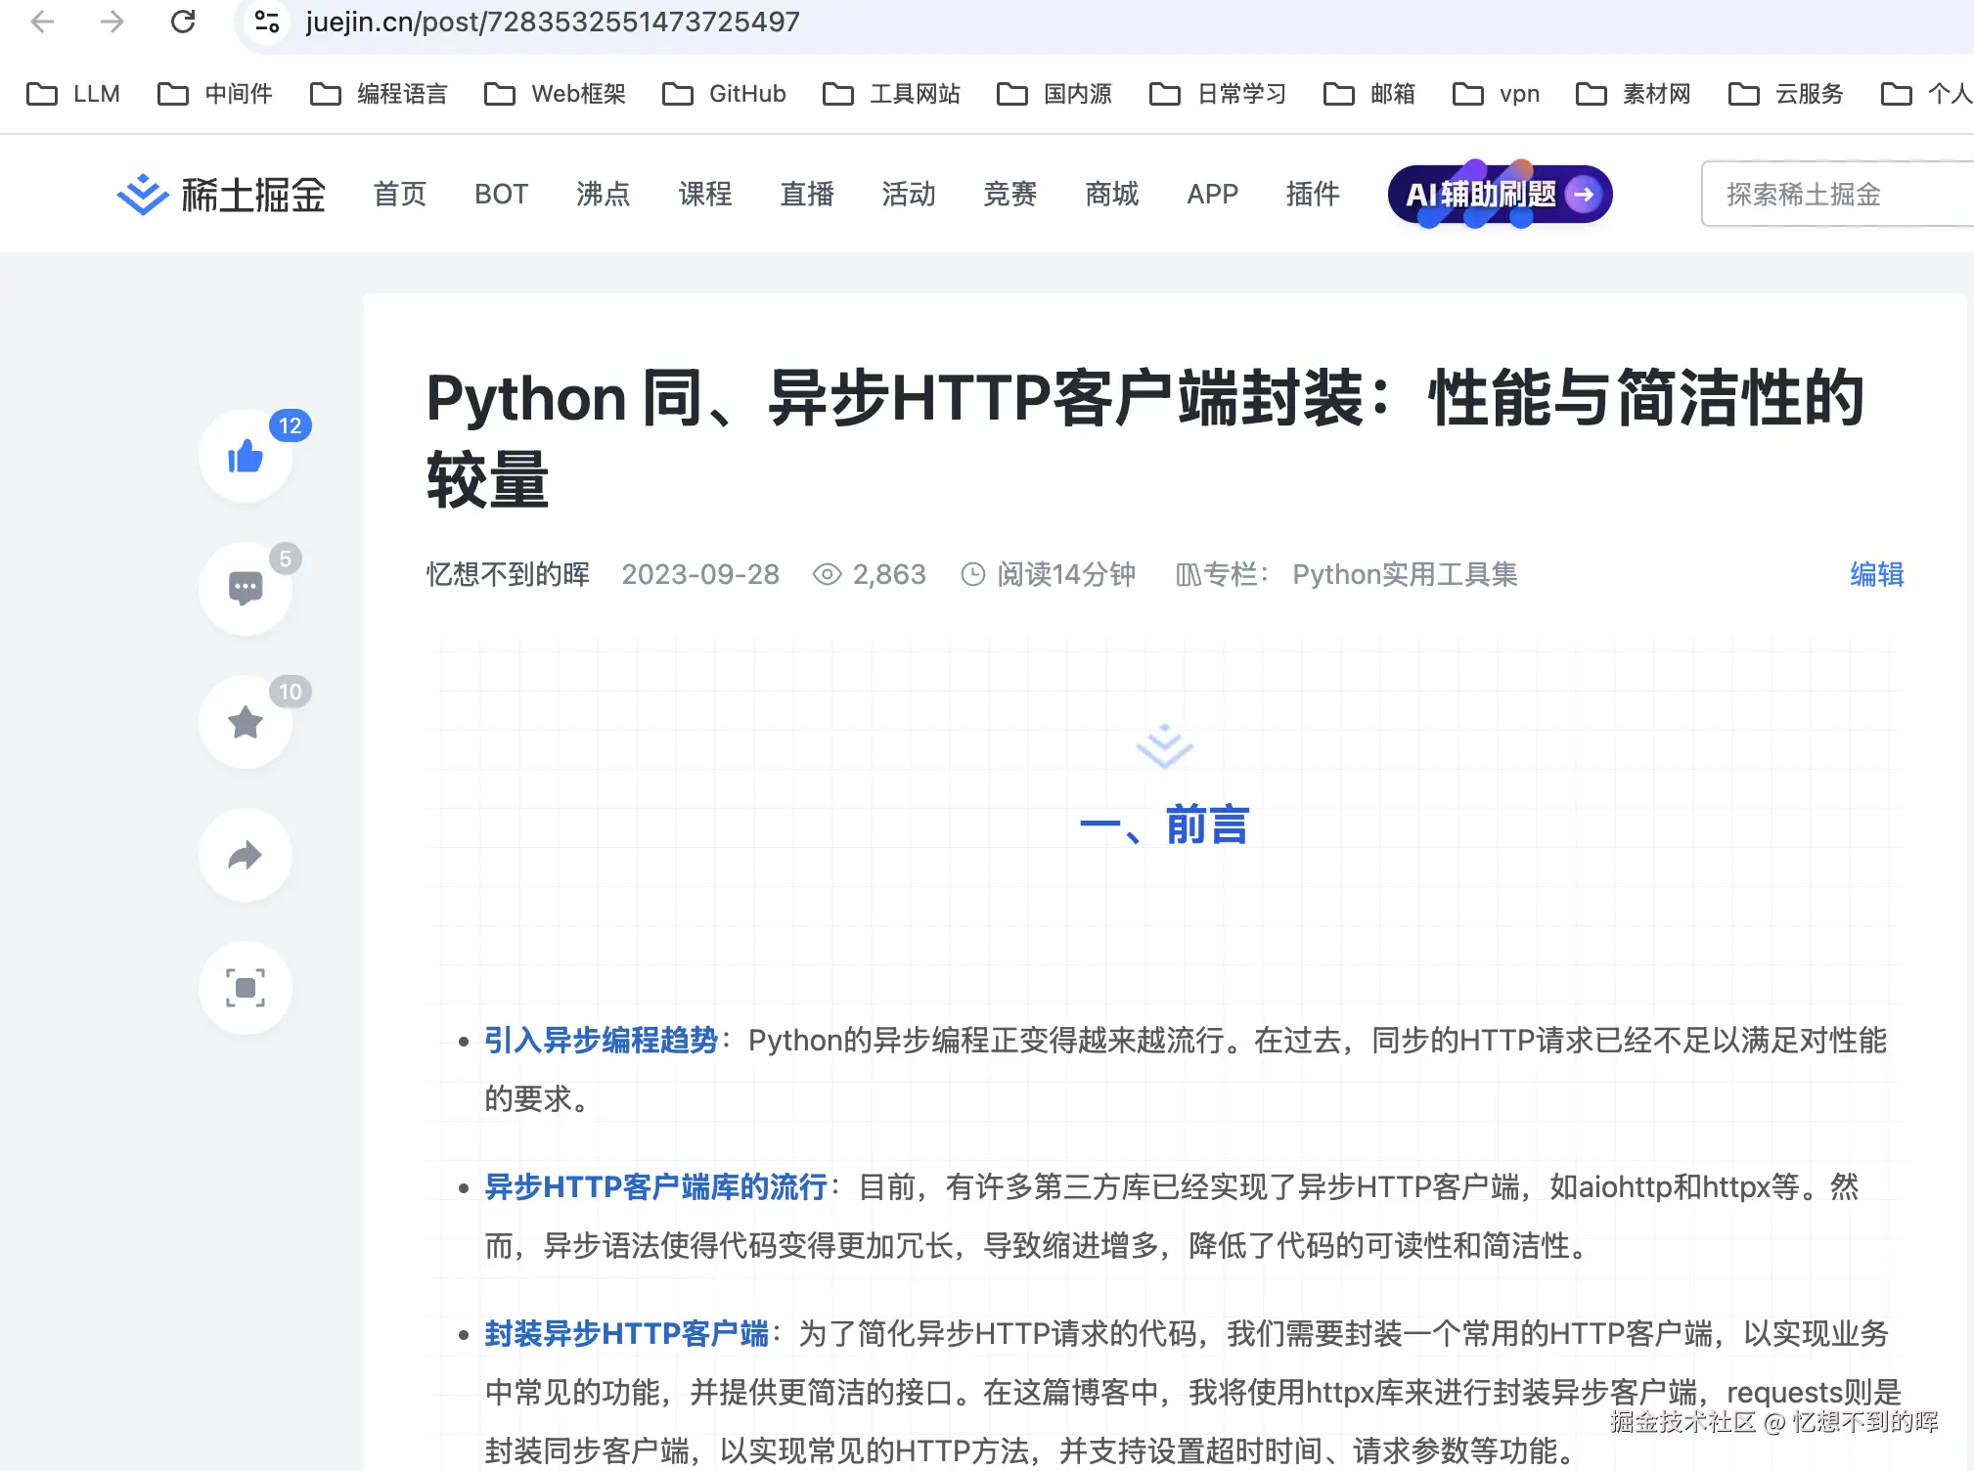Image resolution: width=1974 pixels, height=1471 pixels.
Task: Open the 工具网站 bookmark folder
Action: point(891,94)
